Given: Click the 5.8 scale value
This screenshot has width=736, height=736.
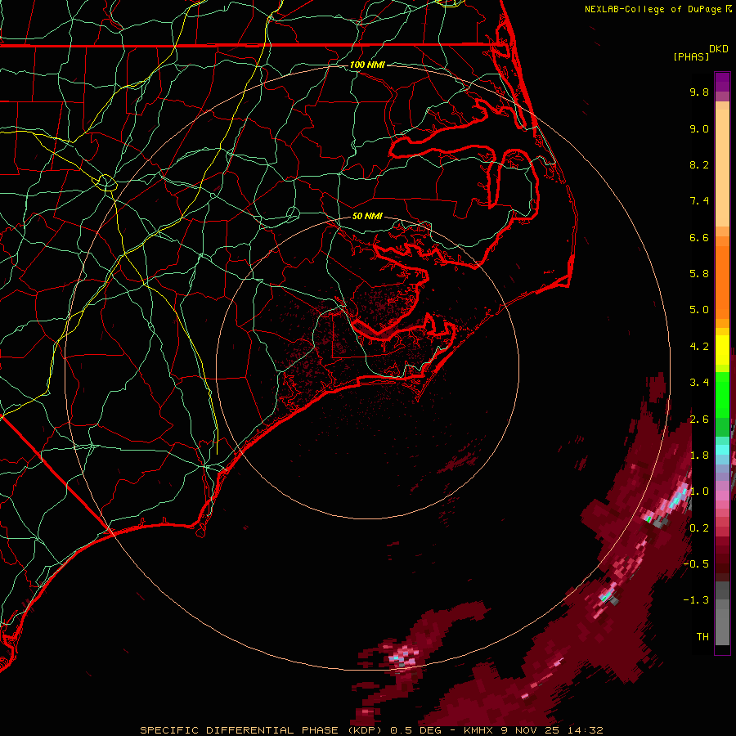Looking at the screenshot, I should [699, 274].
